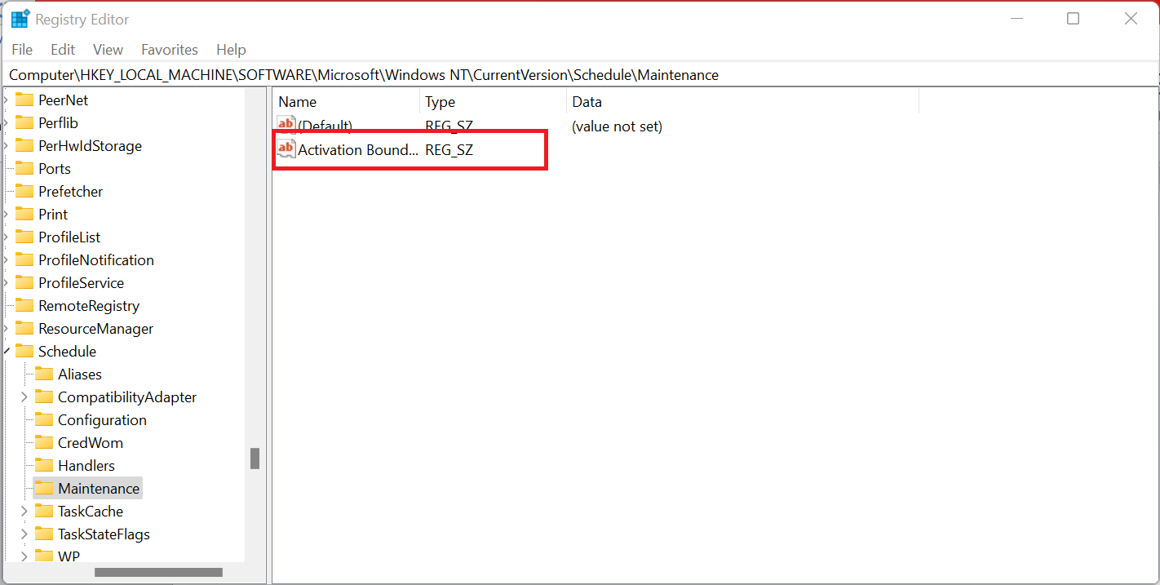Click REG_SZ type in the (Default) row
This screenshot has width=1160, height=585.
(x=449, y=126)
